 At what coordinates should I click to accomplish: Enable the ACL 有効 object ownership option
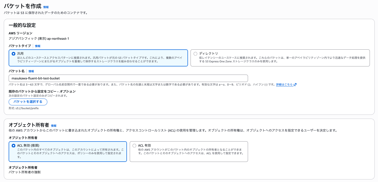(134, 146)
